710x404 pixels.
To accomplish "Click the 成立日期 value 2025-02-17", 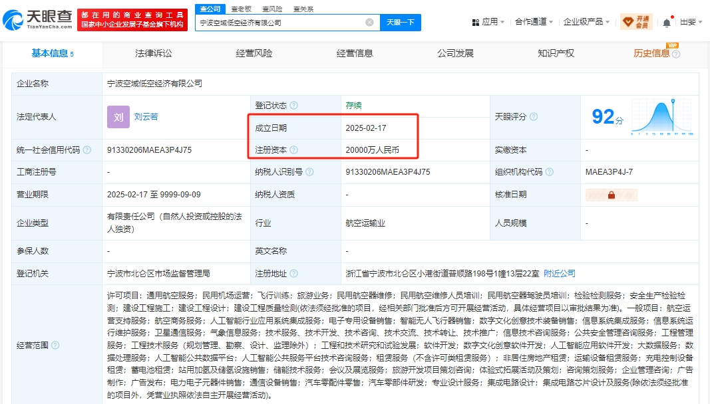I will click(x=366, y=128).
